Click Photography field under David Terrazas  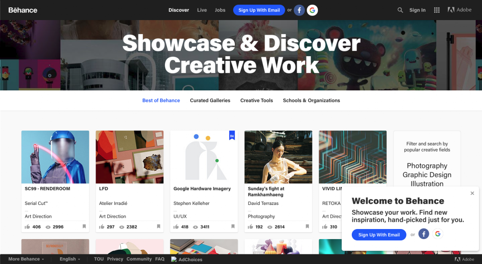[x=261, y=216]
